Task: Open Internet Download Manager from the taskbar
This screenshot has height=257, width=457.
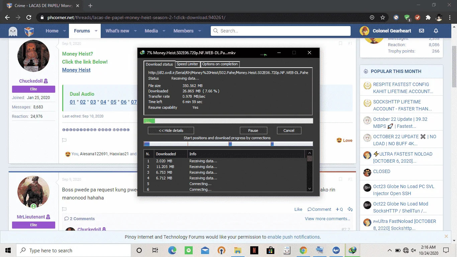Action: (x=352, y=250)
